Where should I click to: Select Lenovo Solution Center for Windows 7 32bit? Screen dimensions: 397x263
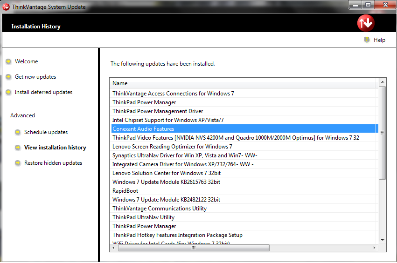click(244, 173)
